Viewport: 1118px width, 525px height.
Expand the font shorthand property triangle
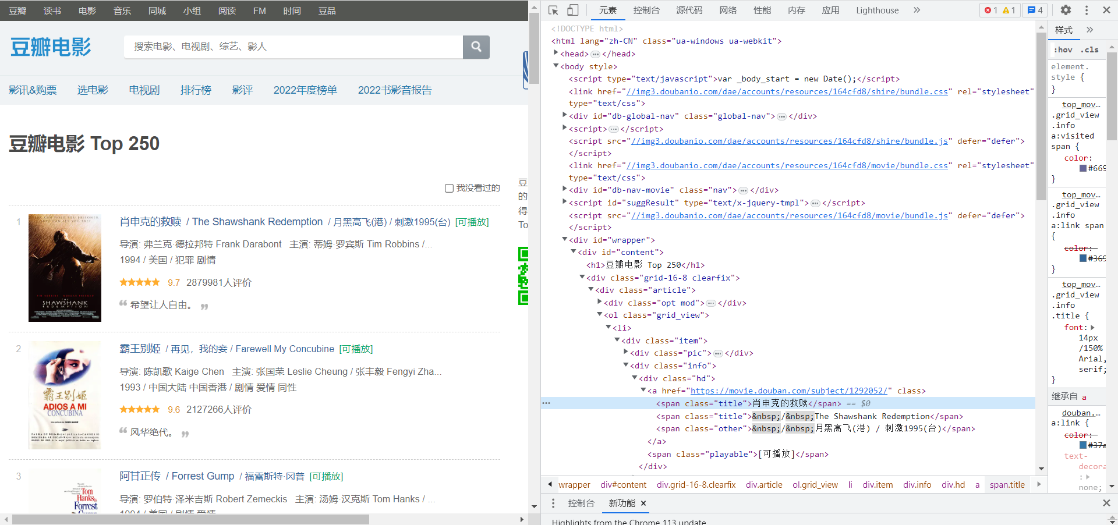coord(1092,328)
